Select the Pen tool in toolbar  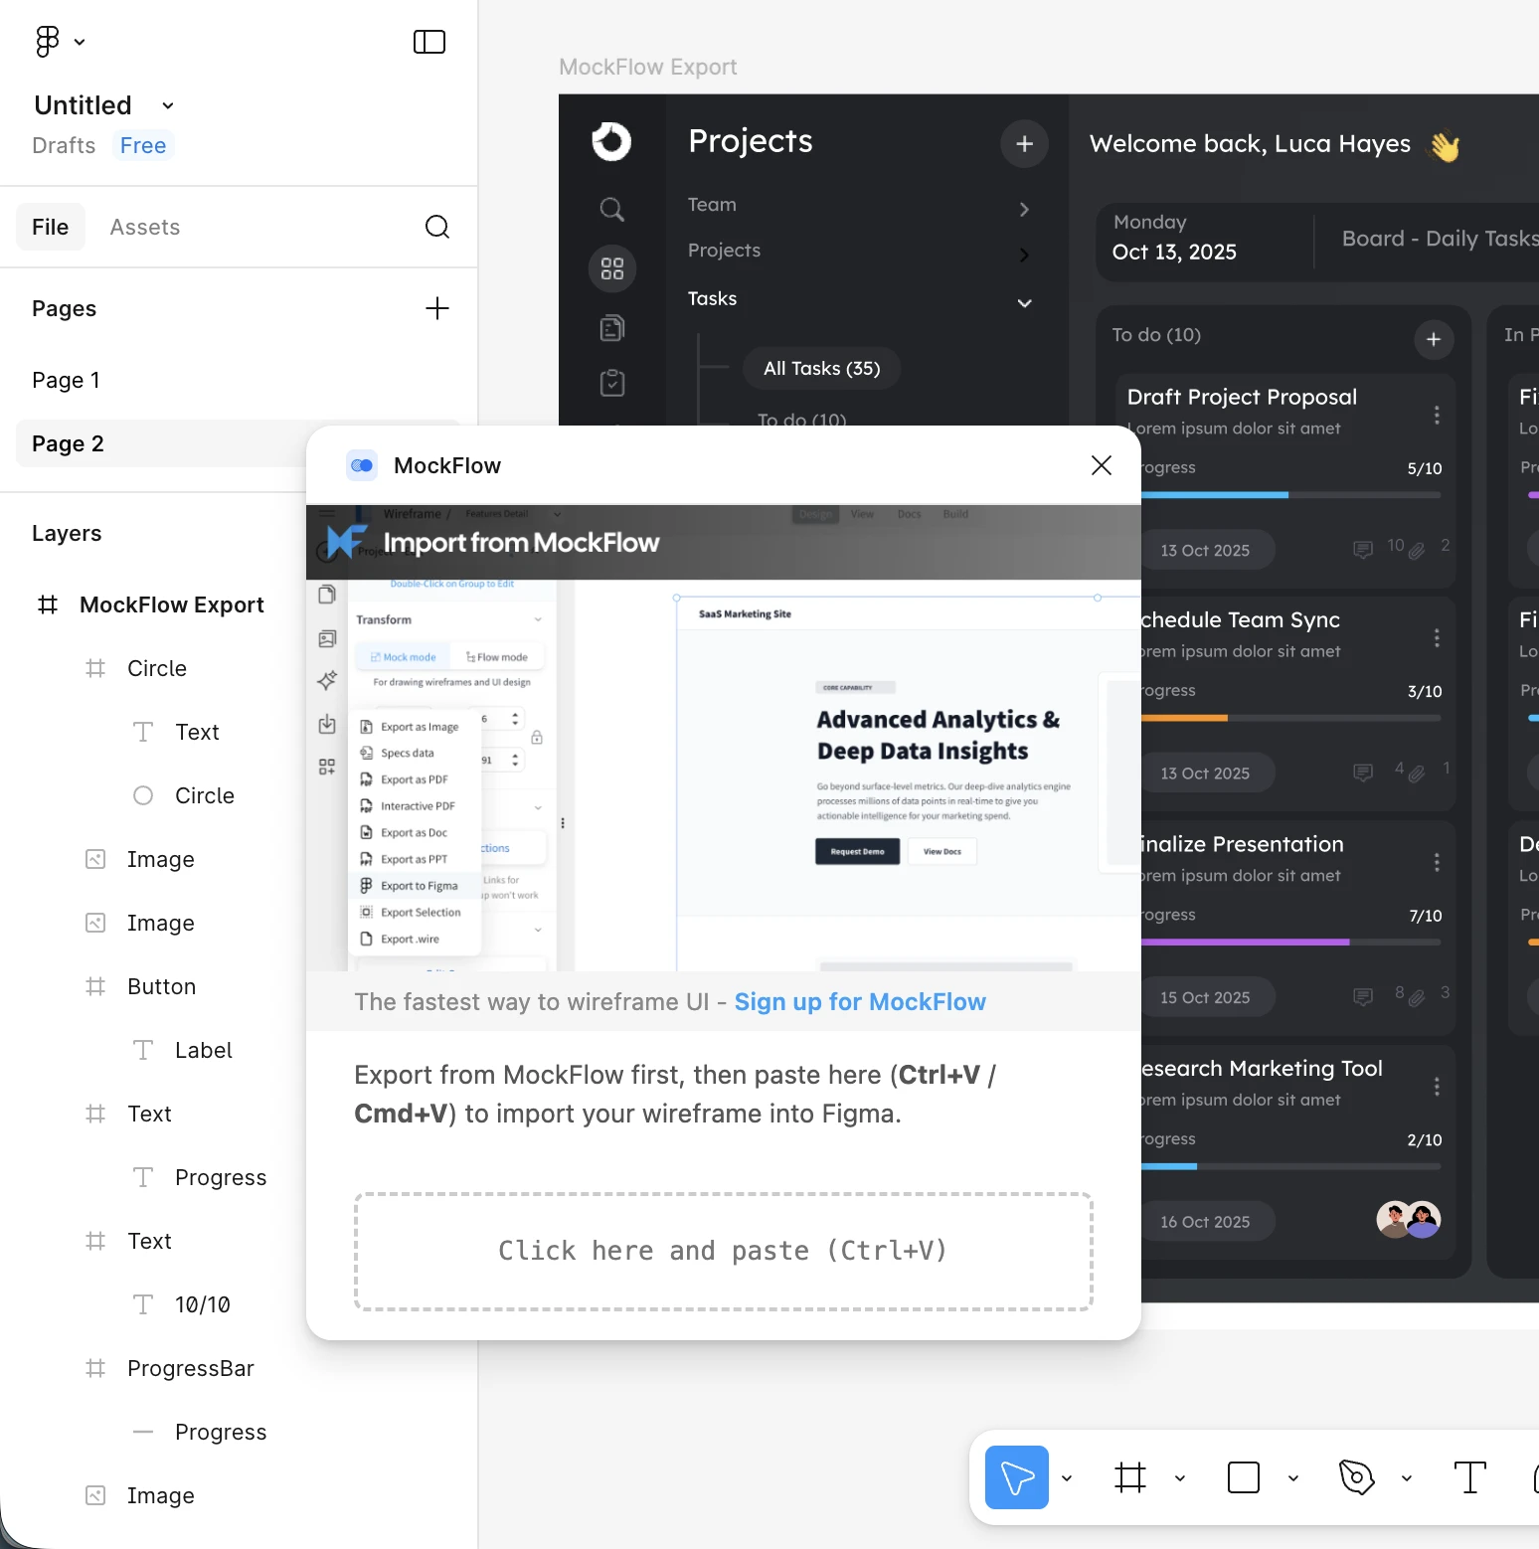point(1356,1477)
